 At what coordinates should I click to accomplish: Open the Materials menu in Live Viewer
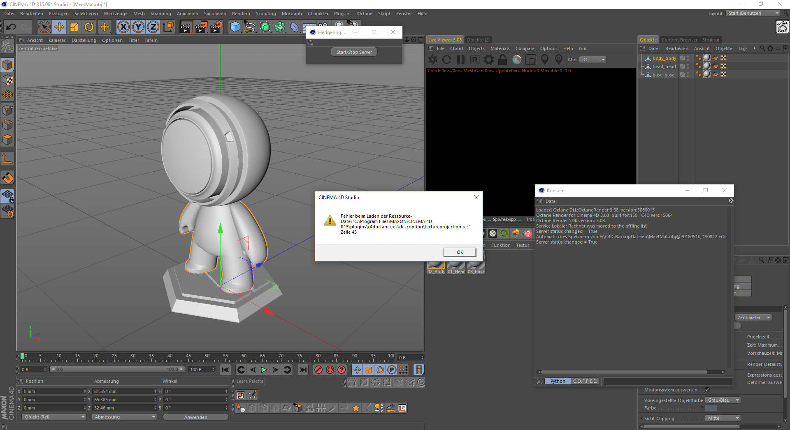tap(500, 48)
